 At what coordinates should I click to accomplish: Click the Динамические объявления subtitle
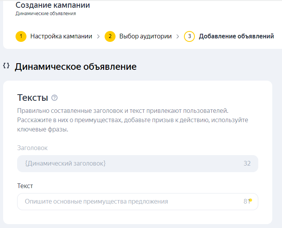coord(46,14)
